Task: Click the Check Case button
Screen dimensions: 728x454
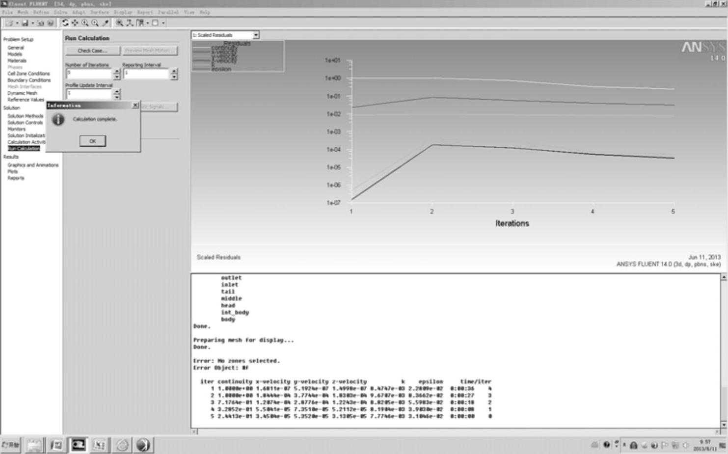Action: [92, 51]
